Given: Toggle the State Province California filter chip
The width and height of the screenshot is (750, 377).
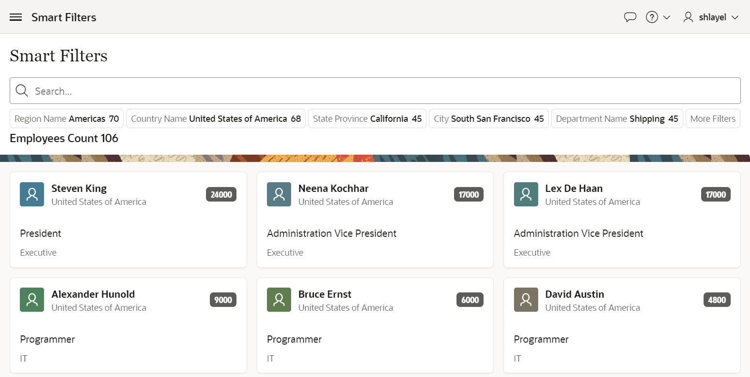Looking at the screenshot, I should click(367, 118).
